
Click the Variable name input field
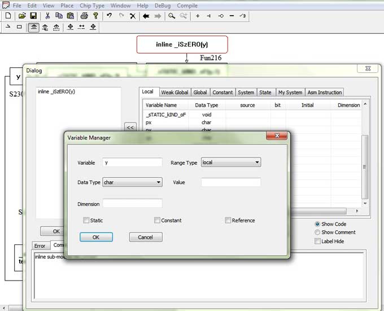[133, 162]
